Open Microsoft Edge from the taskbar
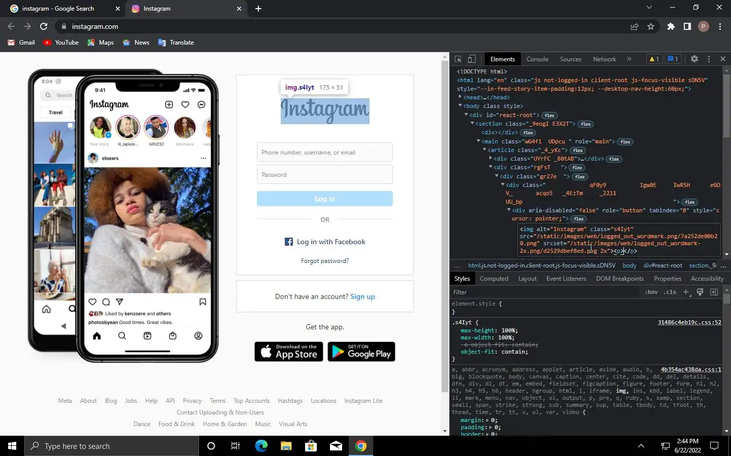The image size is (731, 456). point(261,446)
